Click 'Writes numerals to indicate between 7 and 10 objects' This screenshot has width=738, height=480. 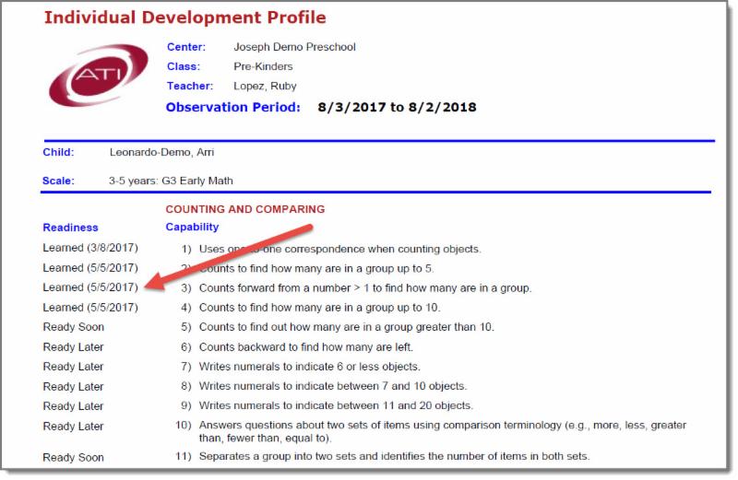click(x=333, y=386)
